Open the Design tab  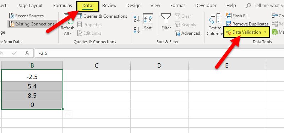(x=133, y=6)
